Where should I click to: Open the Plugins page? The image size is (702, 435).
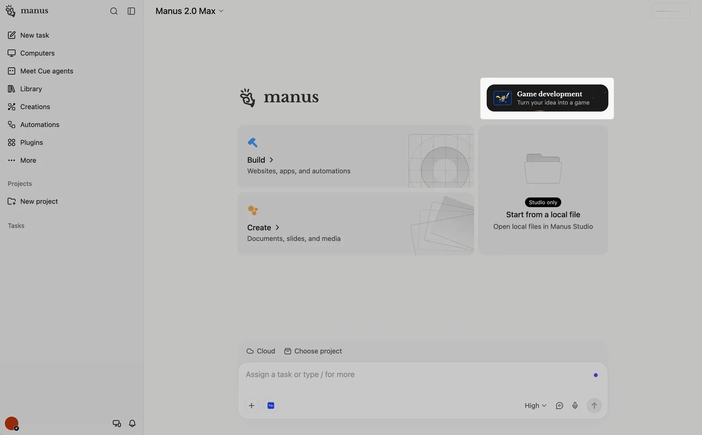(x=72, y=142)
